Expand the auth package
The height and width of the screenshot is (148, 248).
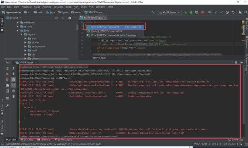(x=25, y=38)
